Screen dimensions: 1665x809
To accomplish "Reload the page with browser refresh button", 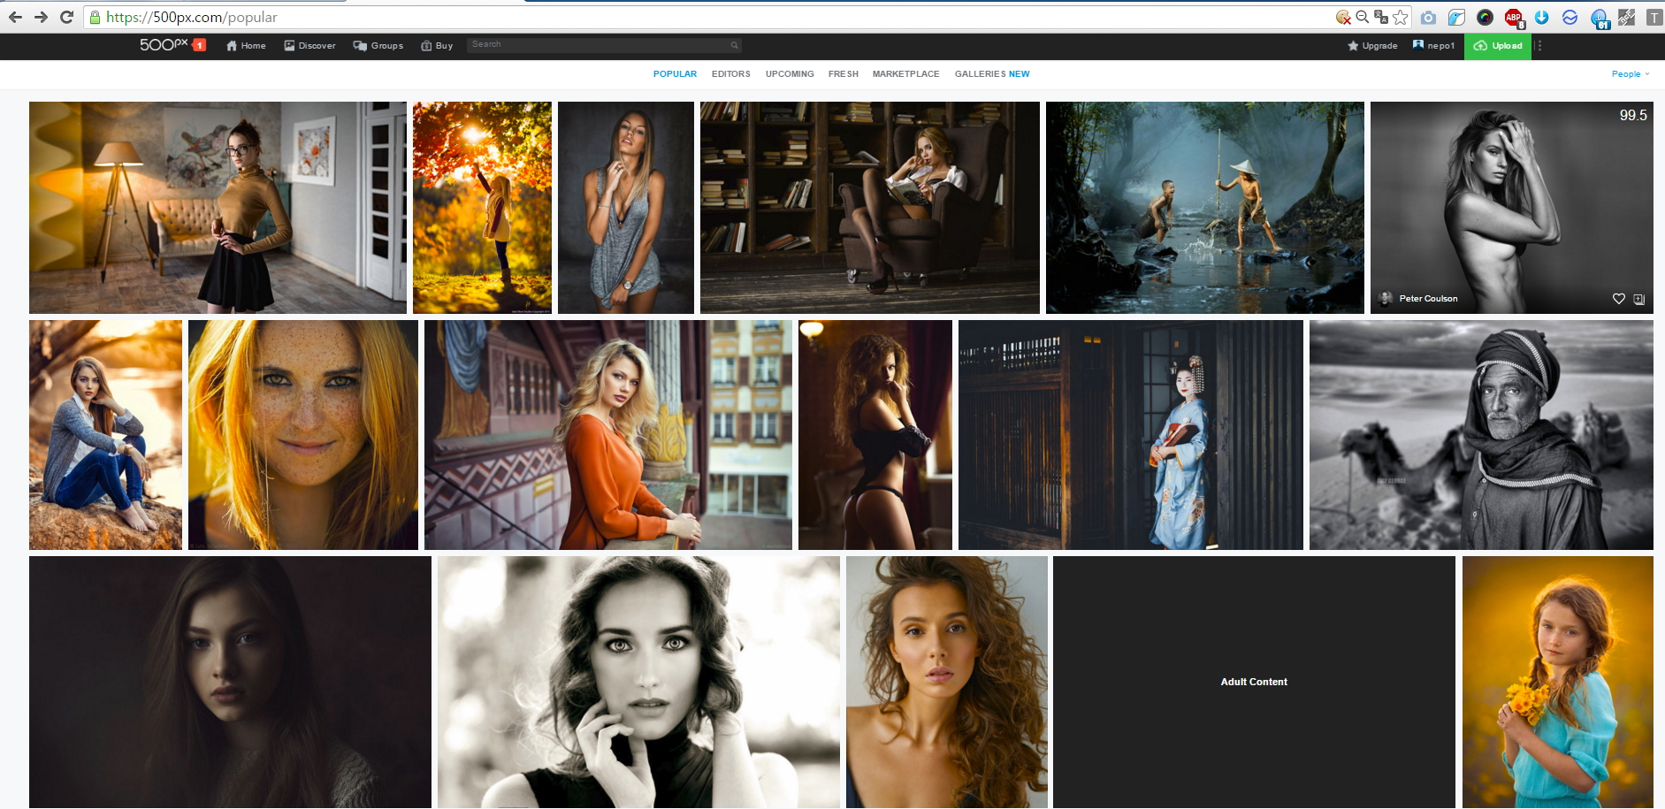I will pyautogui.click(x=66, y=17).
